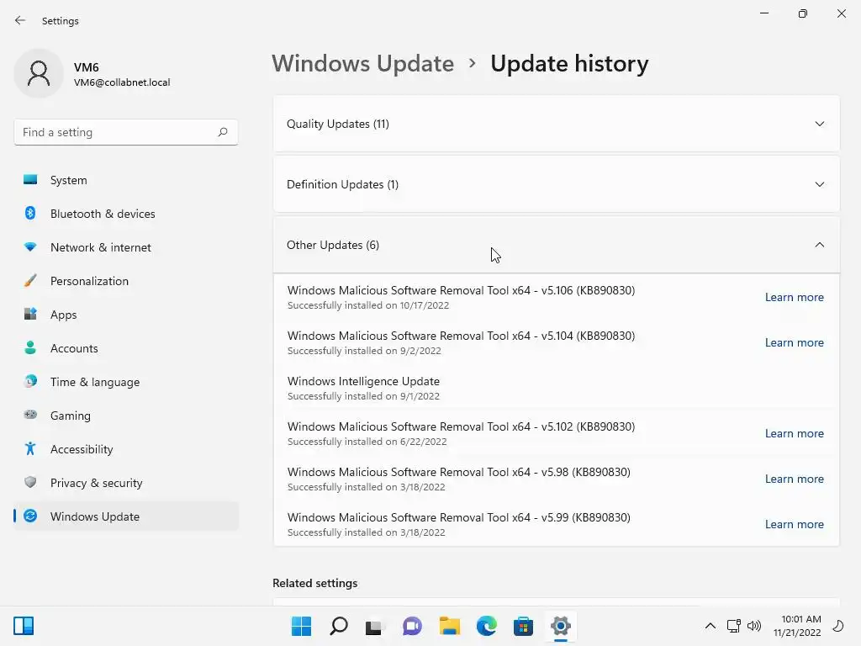This screenshot has height=646, width=861.
Task: Open Microsoft Store from taskbar
Action: pyautogui.click(x=523, y=626)
